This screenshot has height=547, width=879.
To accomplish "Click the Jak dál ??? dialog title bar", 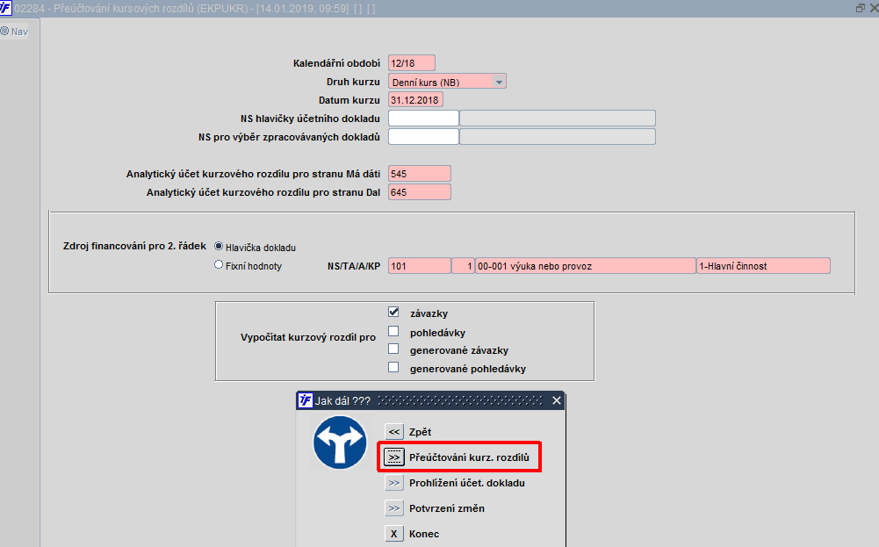I will (x=430, y=400).
